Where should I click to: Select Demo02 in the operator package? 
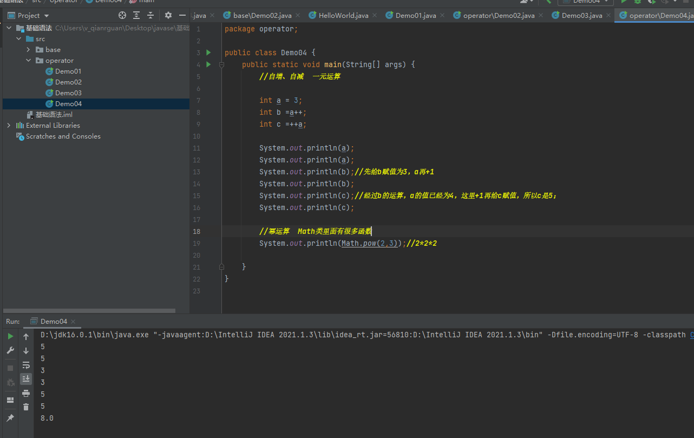(68, 82)
